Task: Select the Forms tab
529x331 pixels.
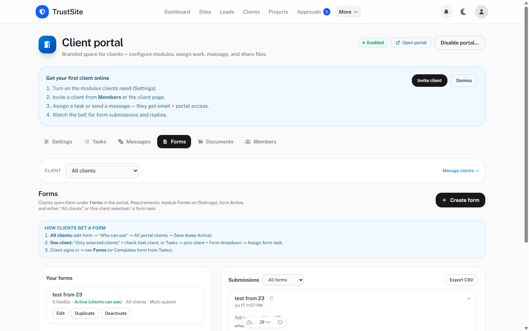Action: click(174, 142)
